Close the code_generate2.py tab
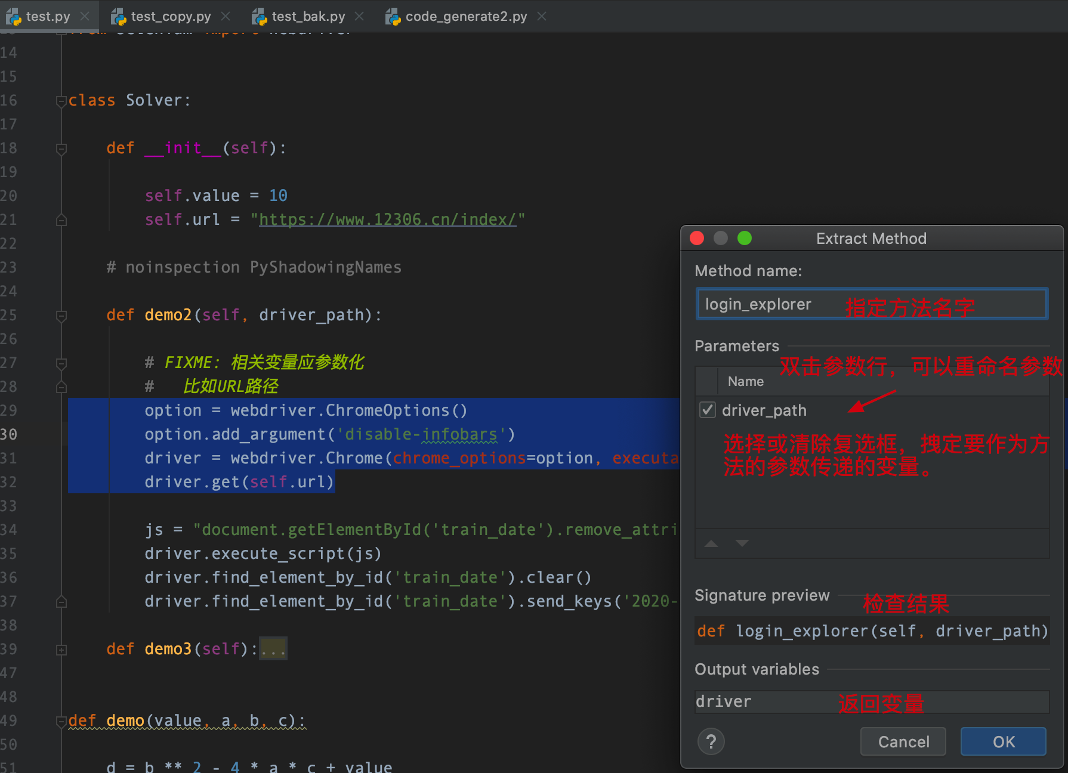The image size is (1068, 773). pos(542,16)
